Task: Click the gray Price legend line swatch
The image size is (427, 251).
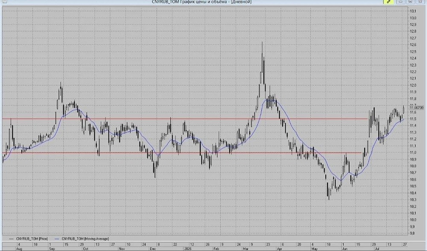Action: pyautogui.click(x=12, y=239)
